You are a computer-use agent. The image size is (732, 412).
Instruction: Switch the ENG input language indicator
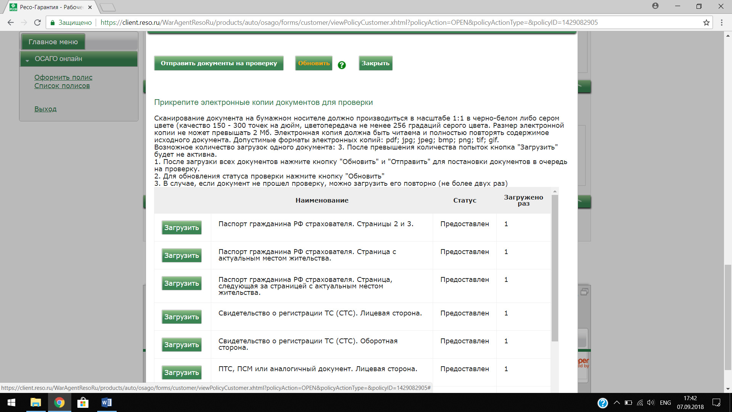point(665,403)
